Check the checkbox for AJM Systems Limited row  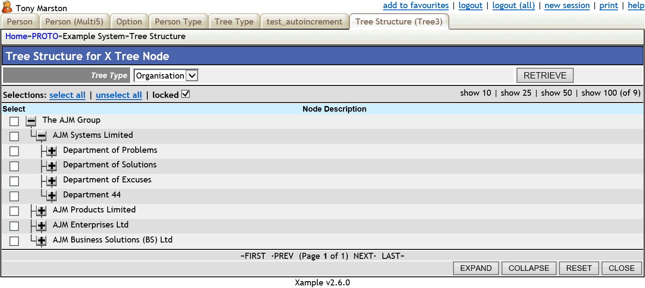(x=14, y=136)
